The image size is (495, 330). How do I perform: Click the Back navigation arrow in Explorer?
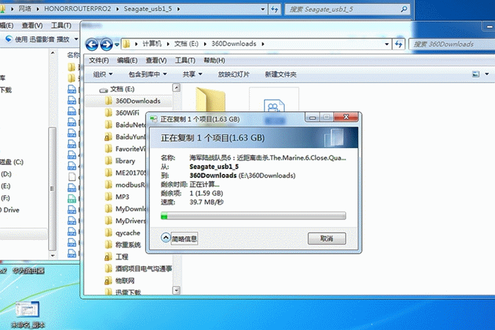(92, 44)
